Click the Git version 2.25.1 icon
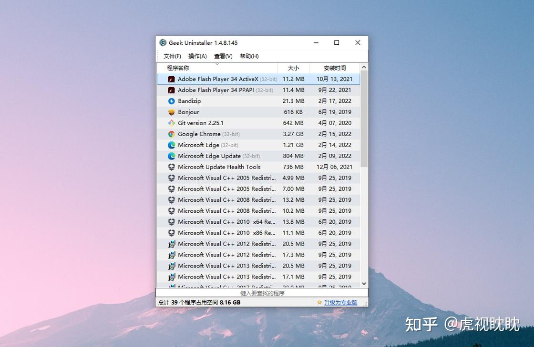 coord(171,123)
